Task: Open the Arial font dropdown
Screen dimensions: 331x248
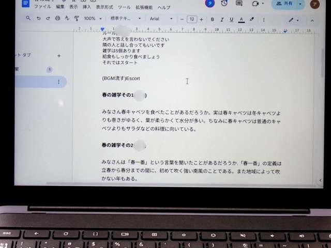Action: (x=161, y=19)
